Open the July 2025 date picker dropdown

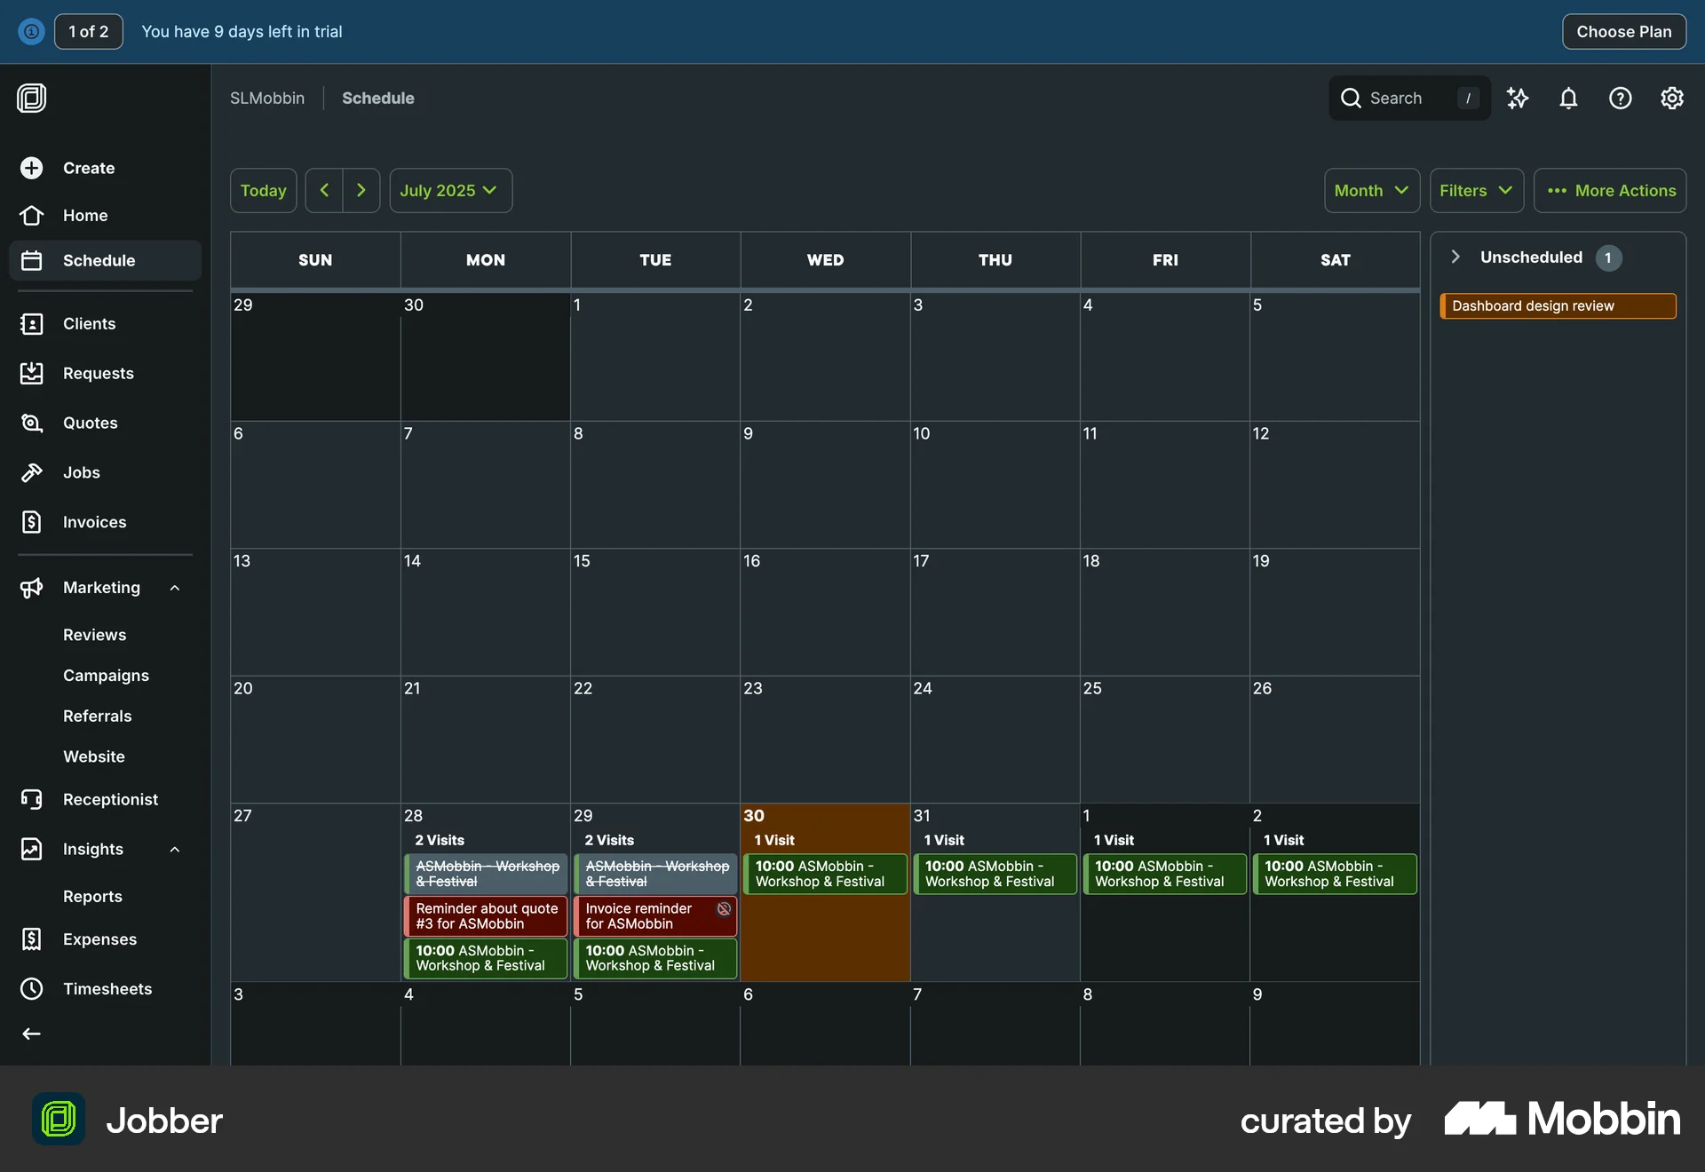450,190
